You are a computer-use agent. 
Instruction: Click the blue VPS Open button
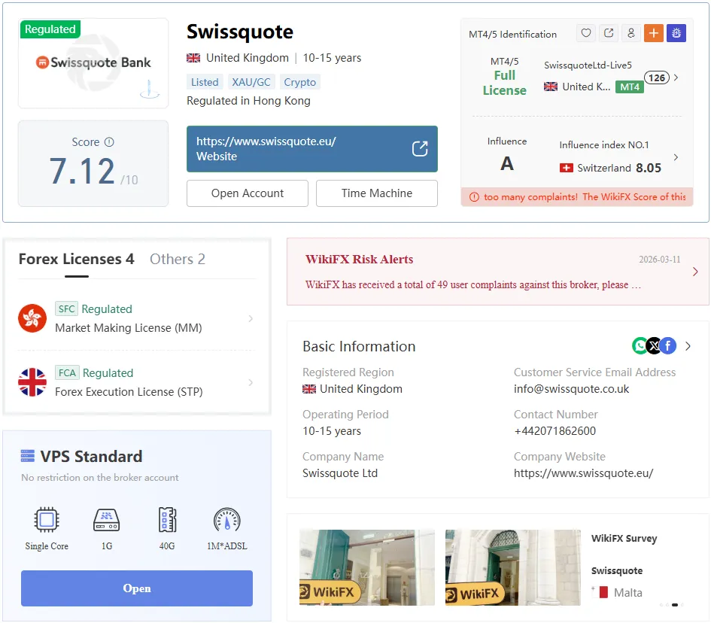(136, 588)
